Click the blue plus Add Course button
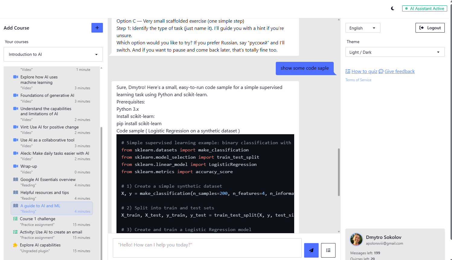452x260 pixels. click(97, 28)
